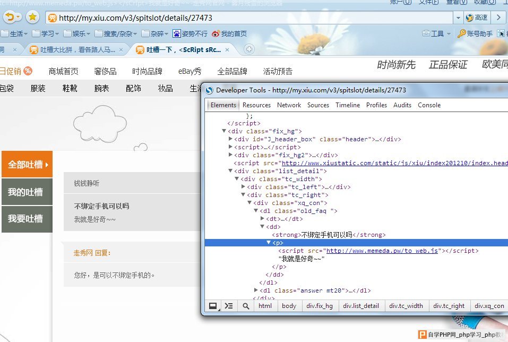Go to 时尚品牌 in site nav
This screenshot has height=342, width=508.
coord(147,71)
